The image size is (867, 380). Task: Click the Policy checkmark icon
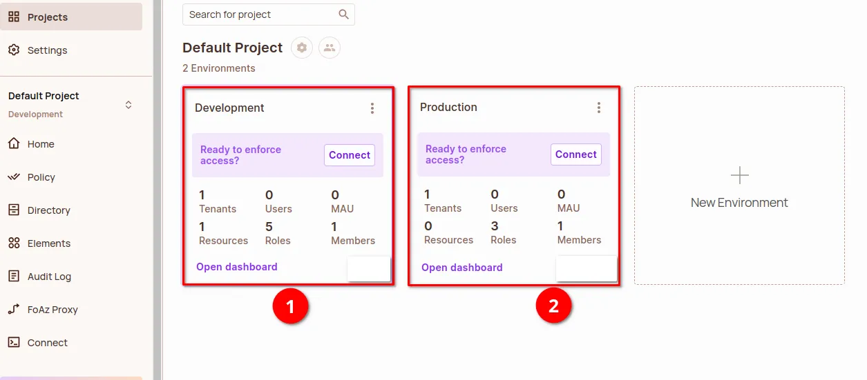click(14, 177)
